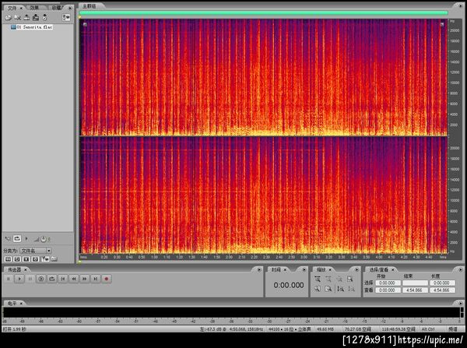
Task: Close the 缩放 panel tab
Action: click(330, 269)
